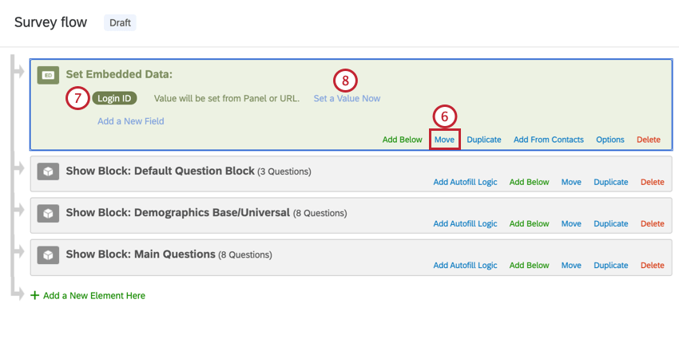This screenshot has height=339, width=679.
Task: Add Autofill Logic to Main Questions block
Action: pos(465,265)
